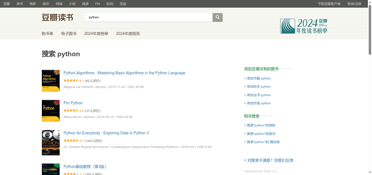The width and height of the screenshot is (372, 175).
Task: Open Python基础教程（第3版）title link
Action: click(x=86, y=167)
